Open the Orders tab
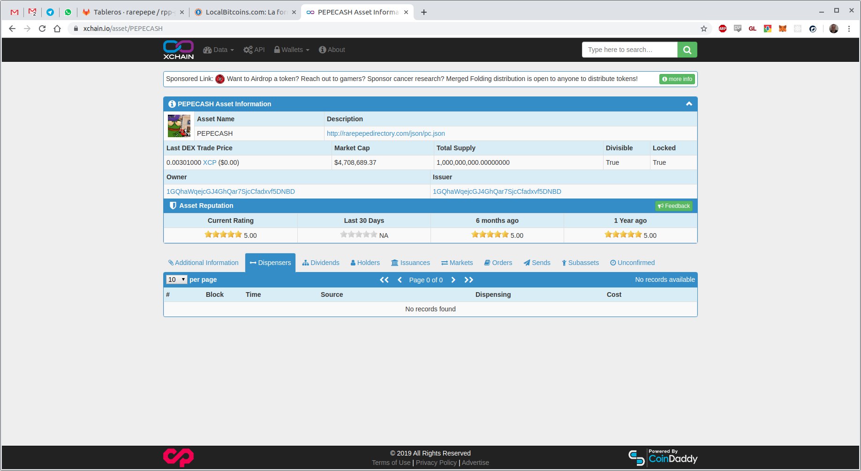 point(498,263)
